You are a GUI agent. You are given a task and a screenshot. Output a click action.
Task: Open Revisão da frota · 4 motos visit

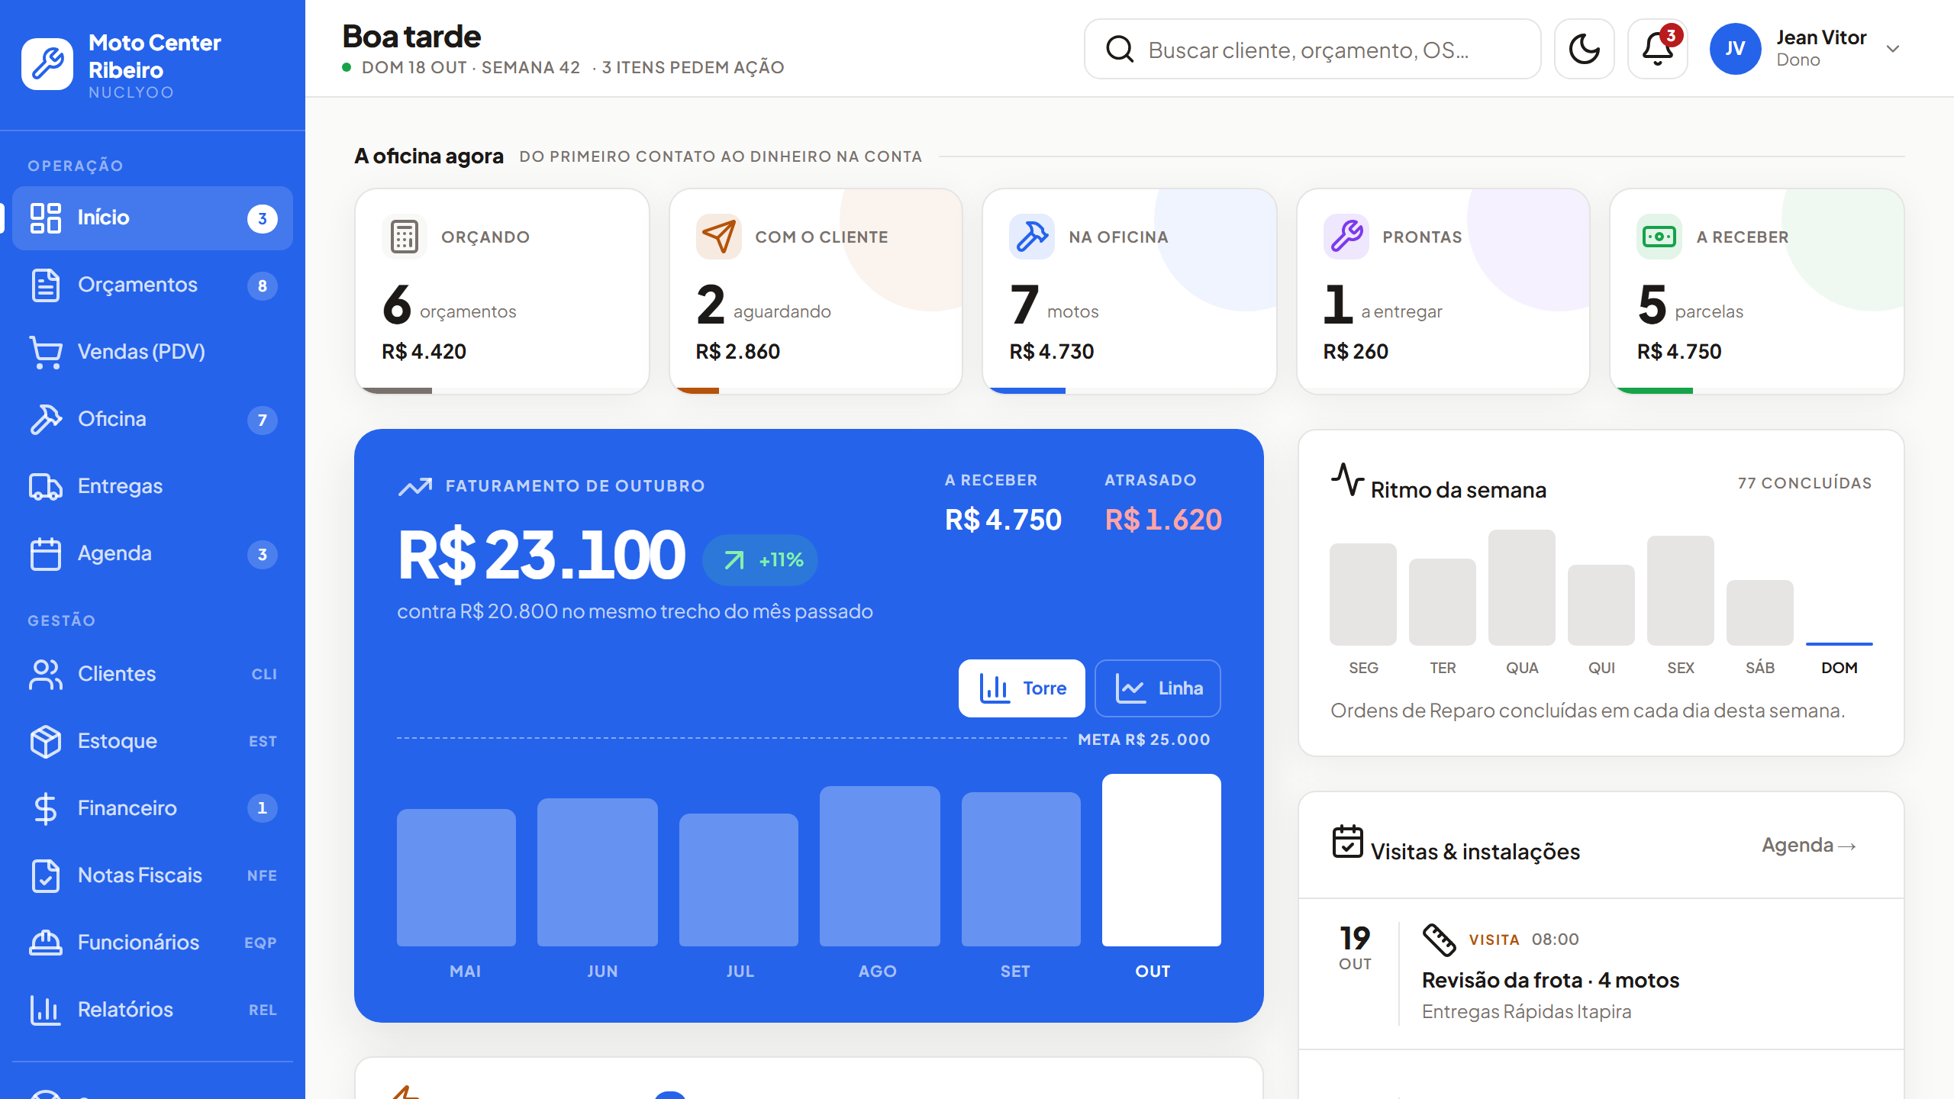tap(1601, 974)
